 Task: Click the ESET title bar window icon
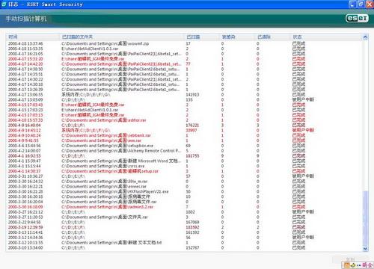tap(4, 4)
